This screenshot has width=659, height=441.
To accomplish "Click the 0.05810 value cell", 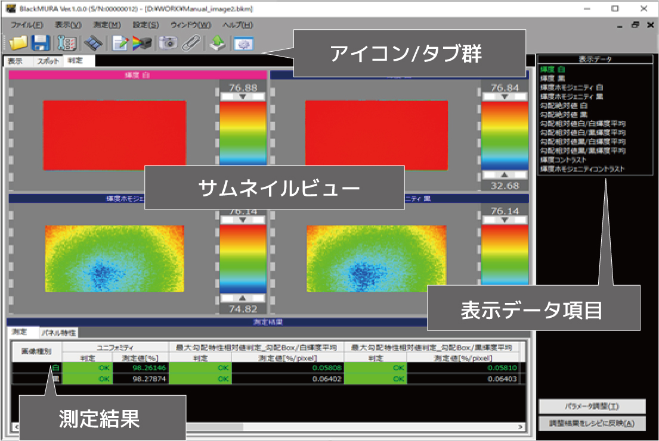I will click(x=463, y=368).
